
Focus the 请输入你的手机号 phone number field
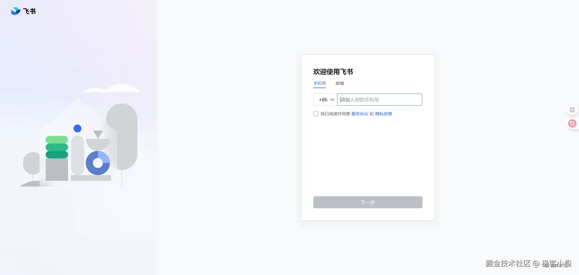coord(380,100)
